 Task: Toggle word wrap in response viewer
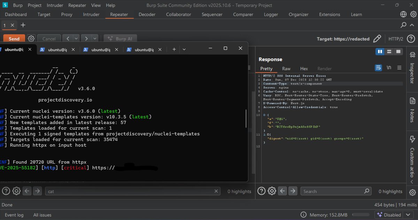(378, 68)
